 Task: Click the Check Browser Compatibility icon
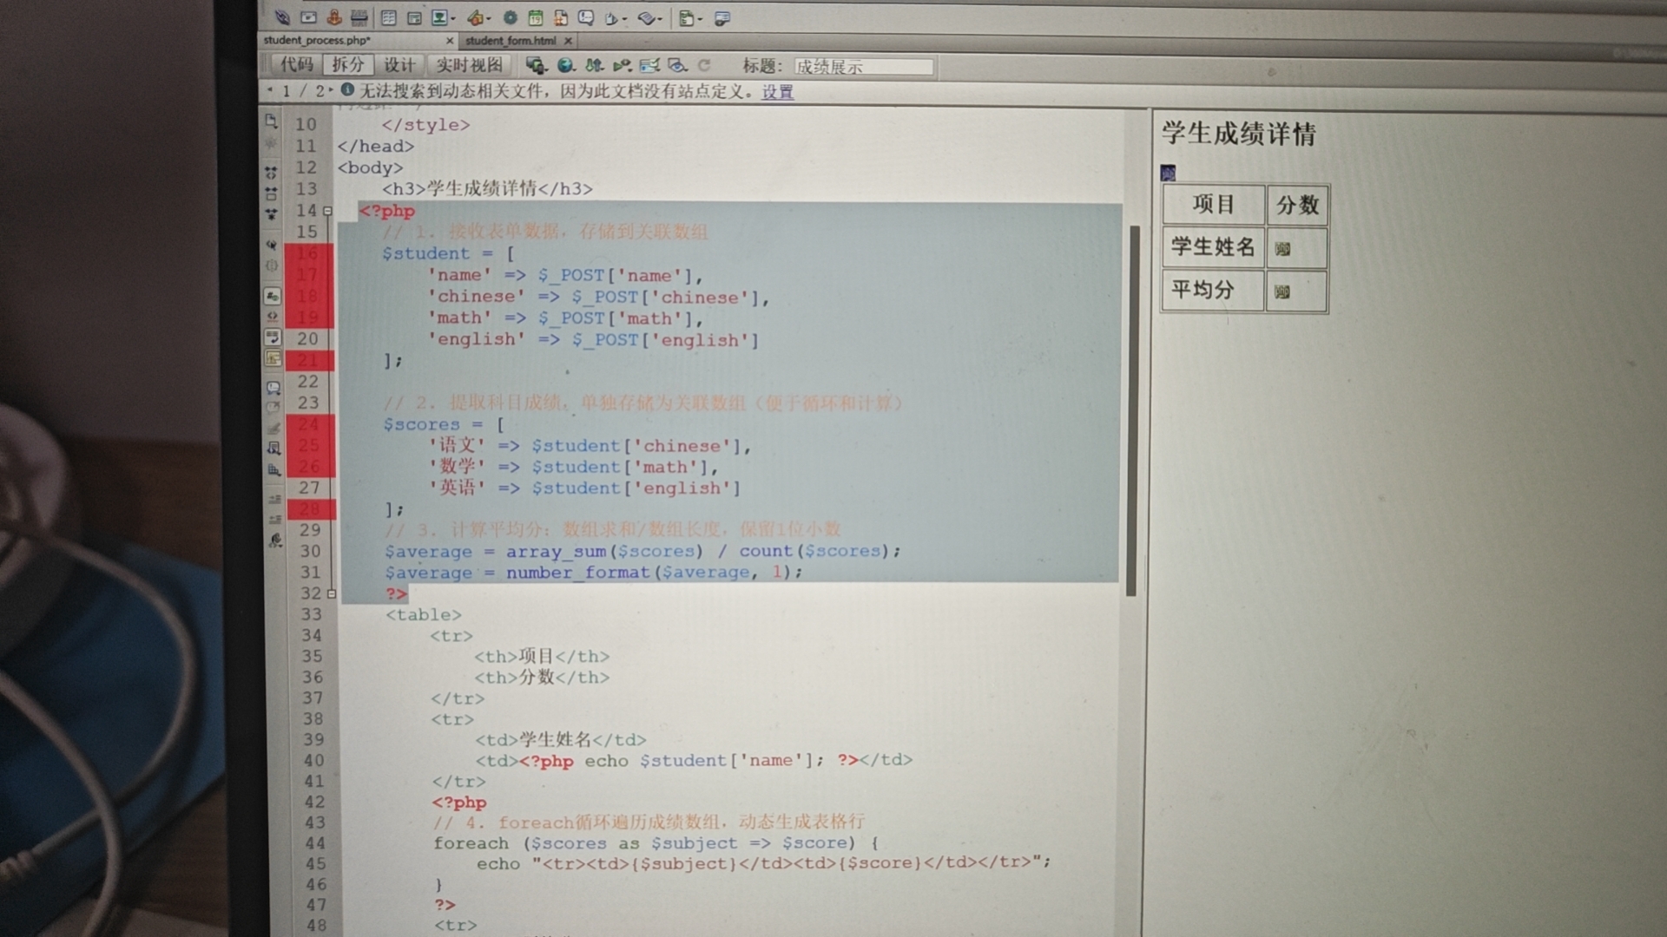click(x=649, y=66)
